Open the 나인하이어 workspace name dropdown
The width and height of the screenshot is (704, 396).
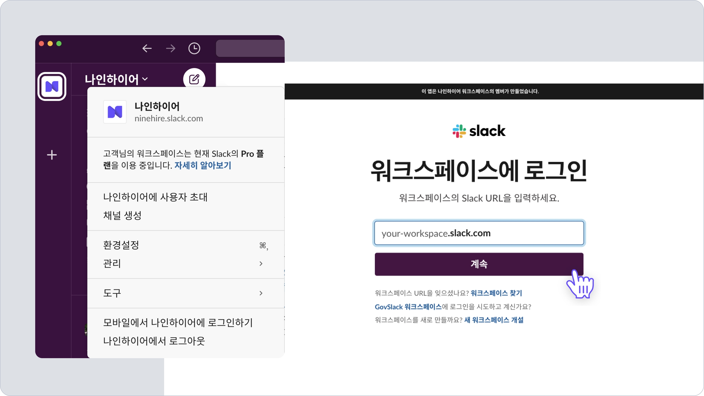116,79
